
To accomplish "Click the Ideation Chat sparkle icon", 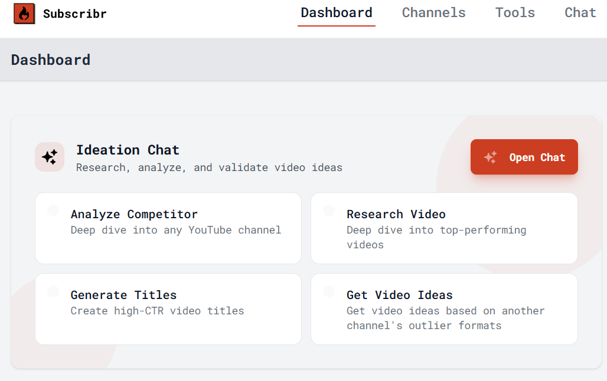I will (x=50, y=157).
